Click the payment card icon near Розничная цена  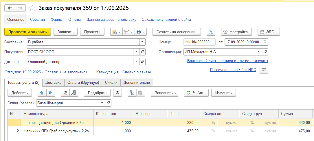tap(264, 70)
